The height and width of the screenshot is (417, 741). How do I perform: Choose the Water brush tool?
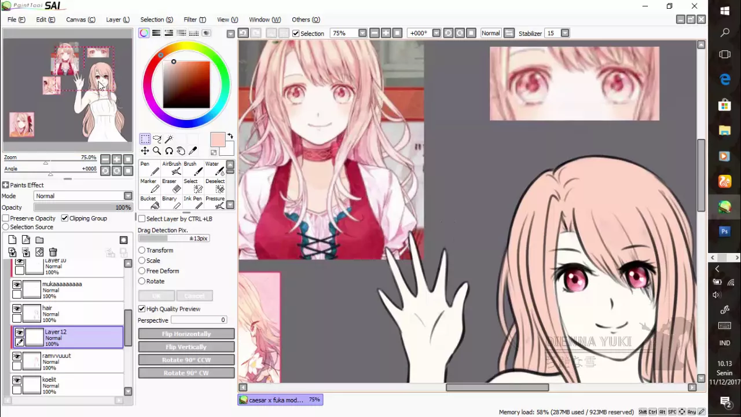point(215,168)
